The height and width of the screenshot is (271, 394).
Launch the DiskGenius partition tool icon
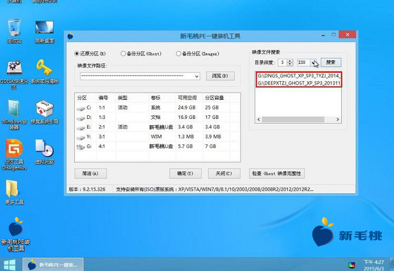(x=14, y=155)
